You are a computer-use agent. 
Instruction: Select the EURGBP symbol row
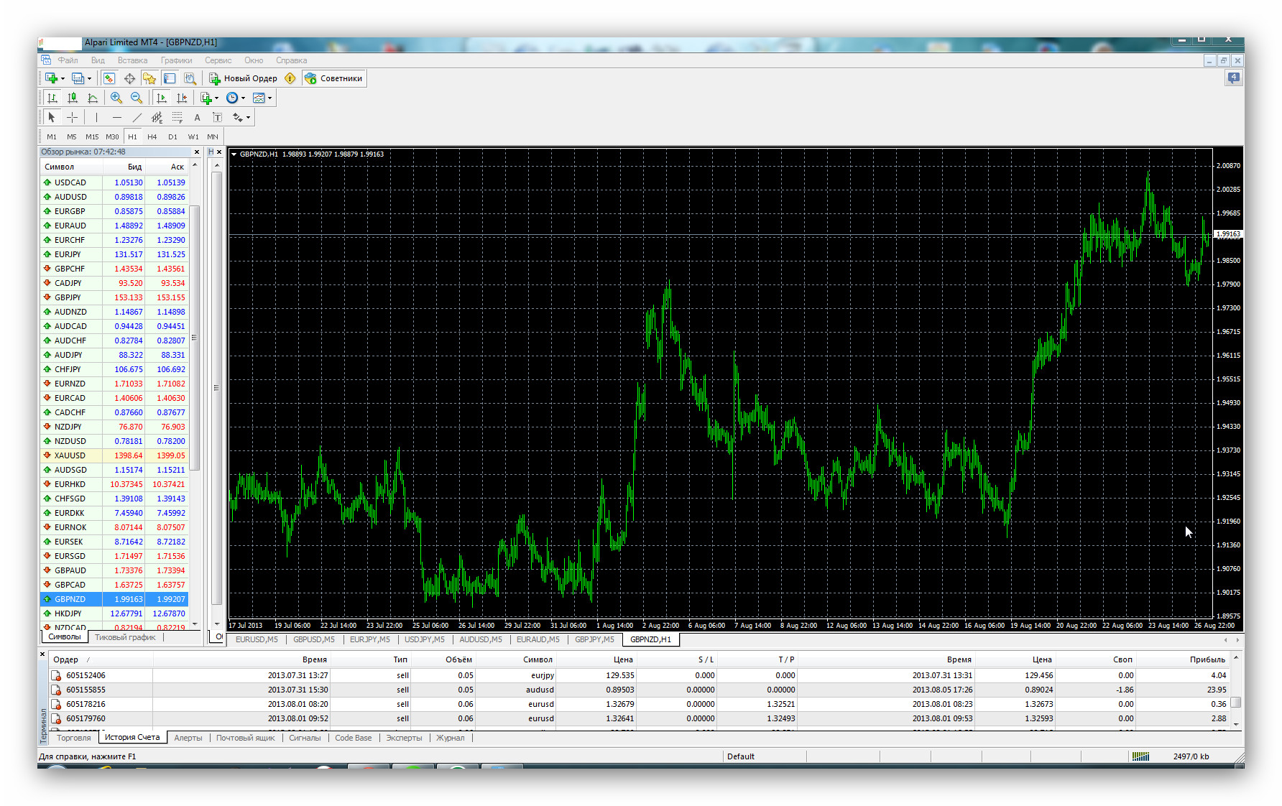pyautogui.click(x=115, y=211)
